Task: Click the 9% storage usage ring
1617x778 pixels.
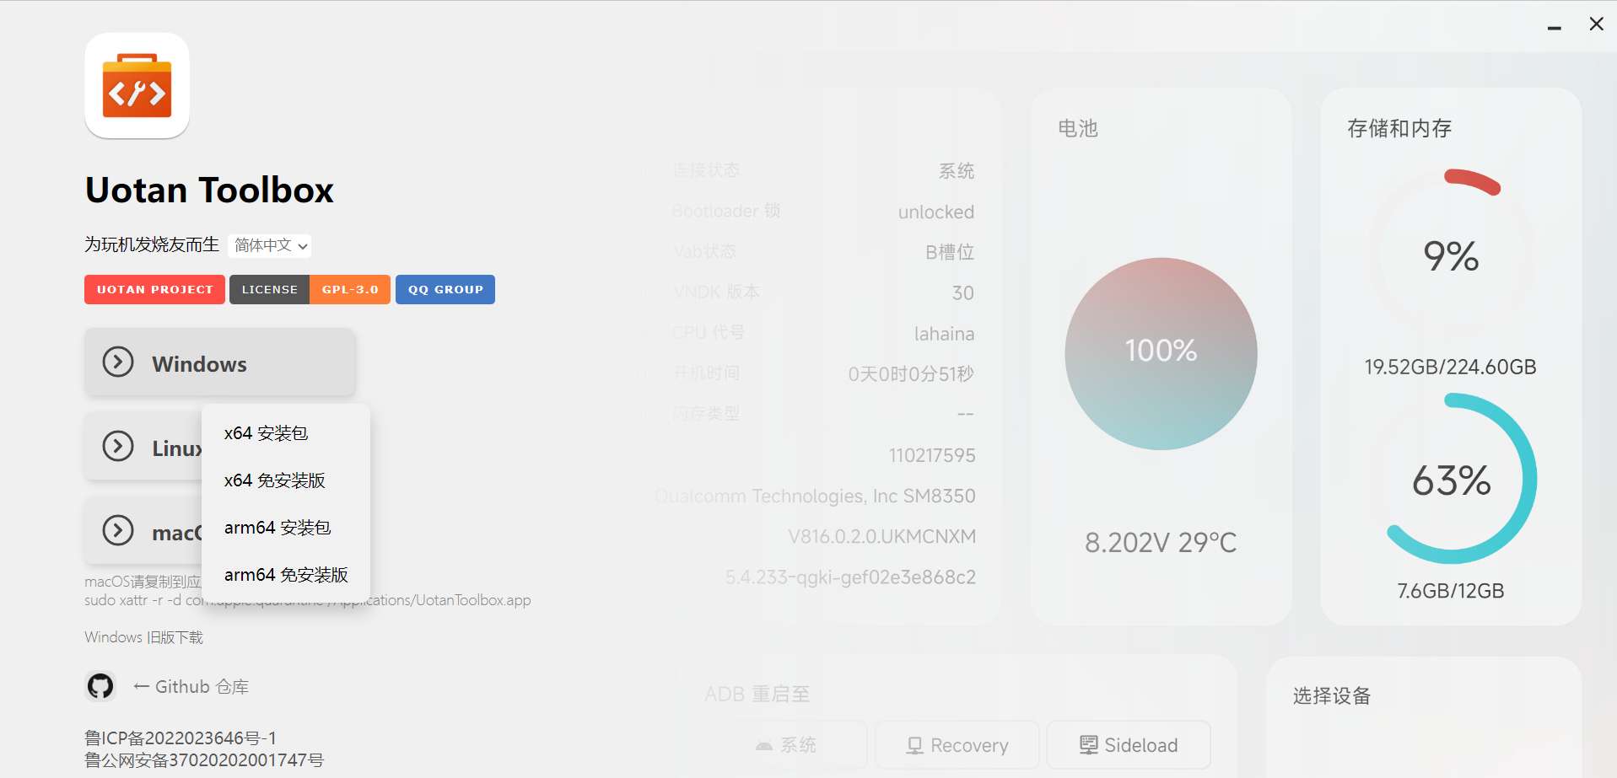Action: pos(1451,255)
